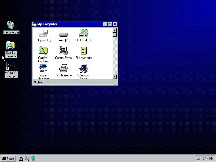This screenshot has width=216, height=162.
Task: Click the '9 objects' status bar text
Action: (40, 82)
